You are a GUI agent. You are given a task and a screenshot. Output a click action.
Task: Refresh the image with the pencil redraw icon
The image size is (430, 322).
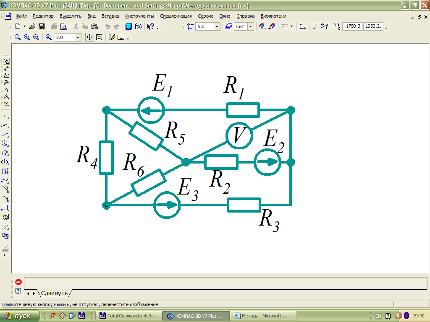pyautogui.click(x=112, y=37)
